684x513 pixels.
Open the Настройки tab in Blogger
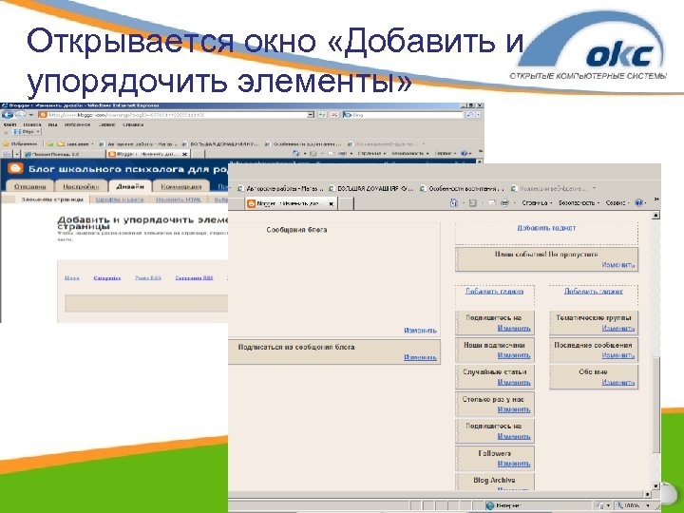tap(81, 187)
